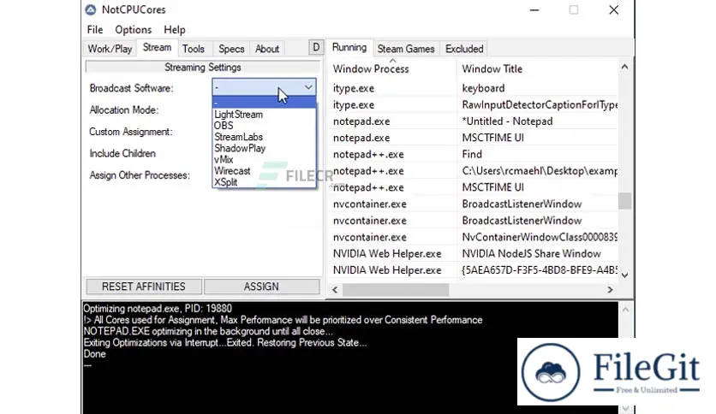This screenshot has height=414, width=716.
Task: Select the NVIDIA Web Helper.exe NodeJS Share Window row
Action: coord(474,253)
